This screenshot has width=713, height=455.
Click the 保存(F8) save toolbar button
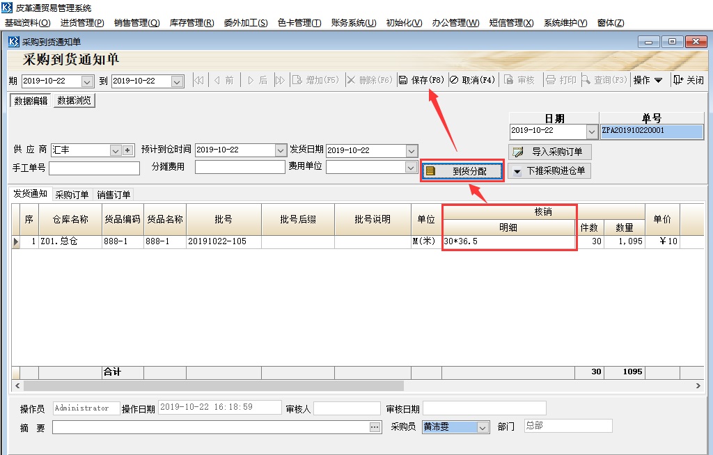pos(421,80)
